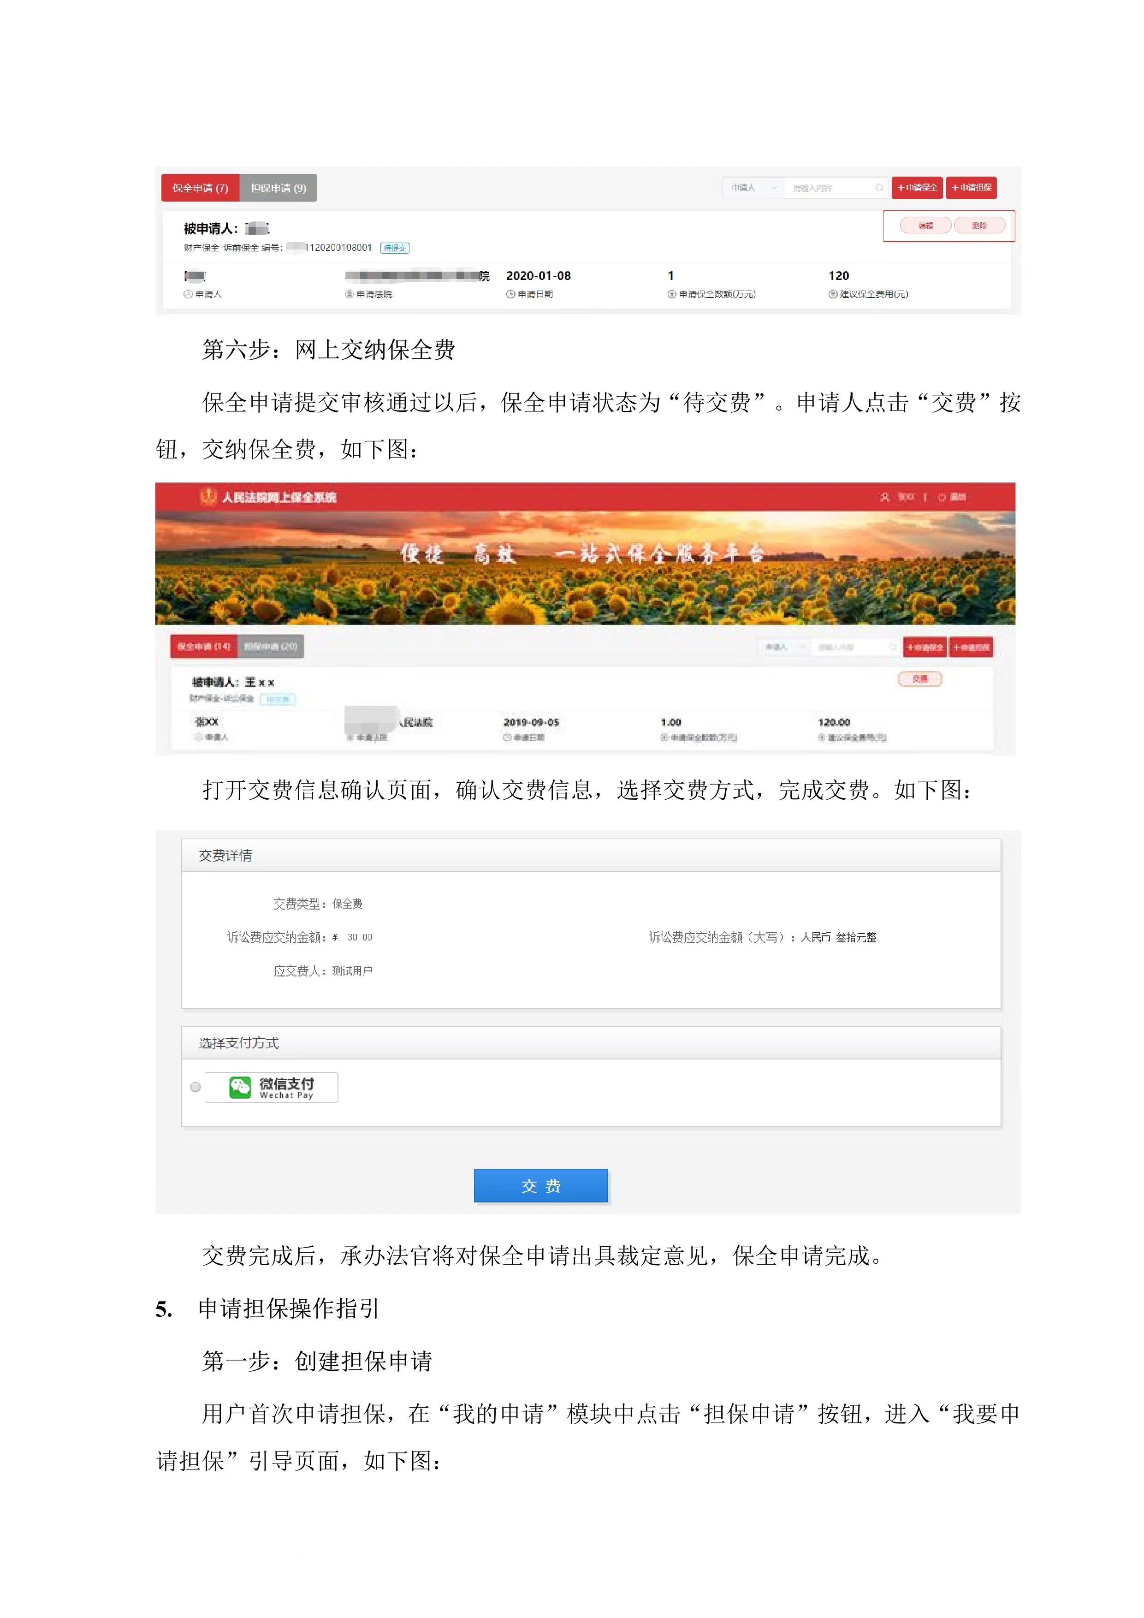Click the blue 交费 submit button
This screenshot has width=1144, height=1618.
pos(541,1186)
